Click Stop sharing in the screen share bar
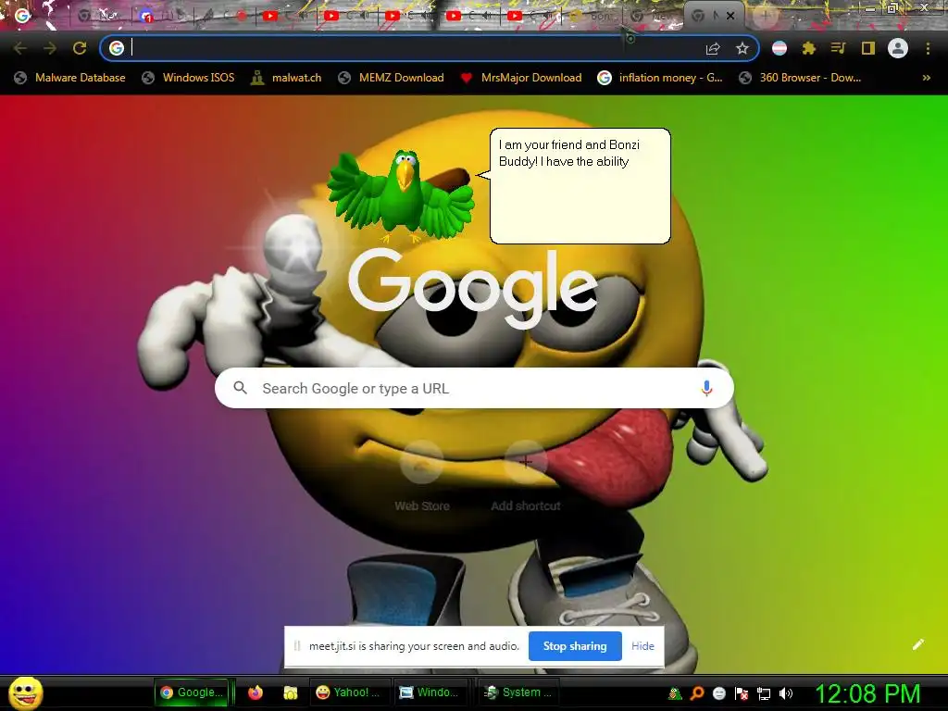948x711 pixels. (x=575, y=645)
